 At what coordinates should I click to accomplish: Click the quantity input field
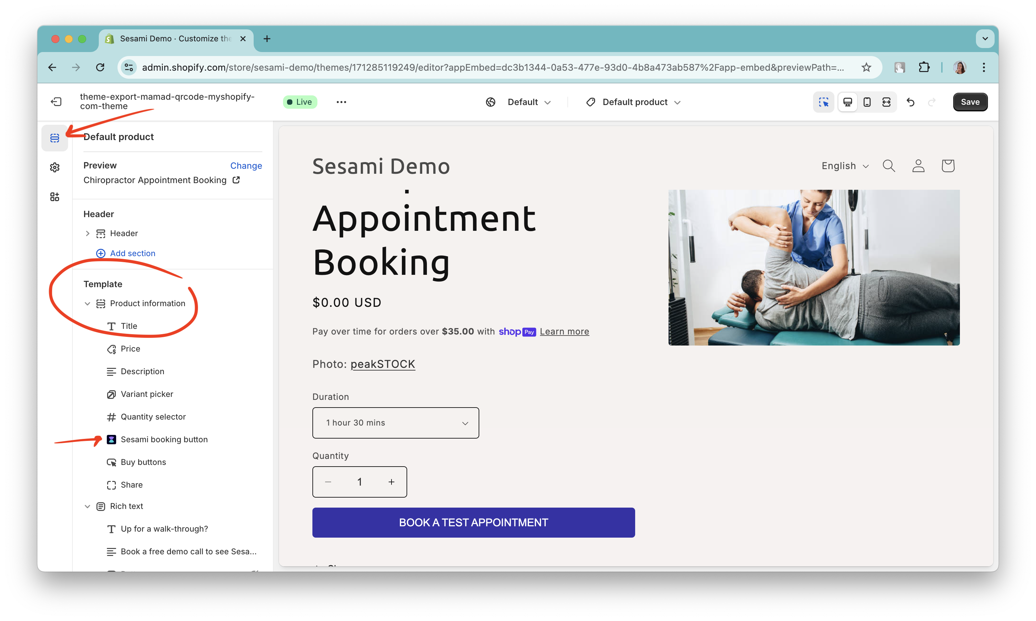(x=359, y=482)
